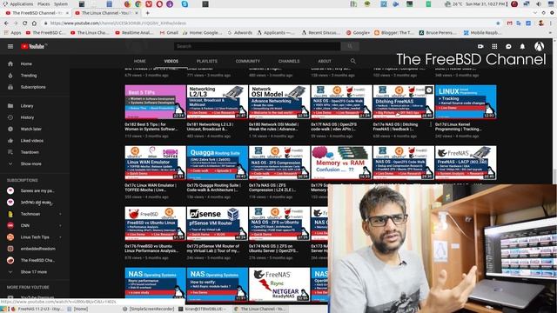Switch to SimpleScreenRecorder in the taskbar
The image size is (557, 313).
pyautogui.click(x=149, y=310)
